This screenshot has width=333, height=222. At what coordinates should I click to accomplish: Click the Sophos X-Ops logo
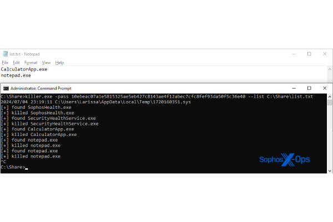point(285,159)
